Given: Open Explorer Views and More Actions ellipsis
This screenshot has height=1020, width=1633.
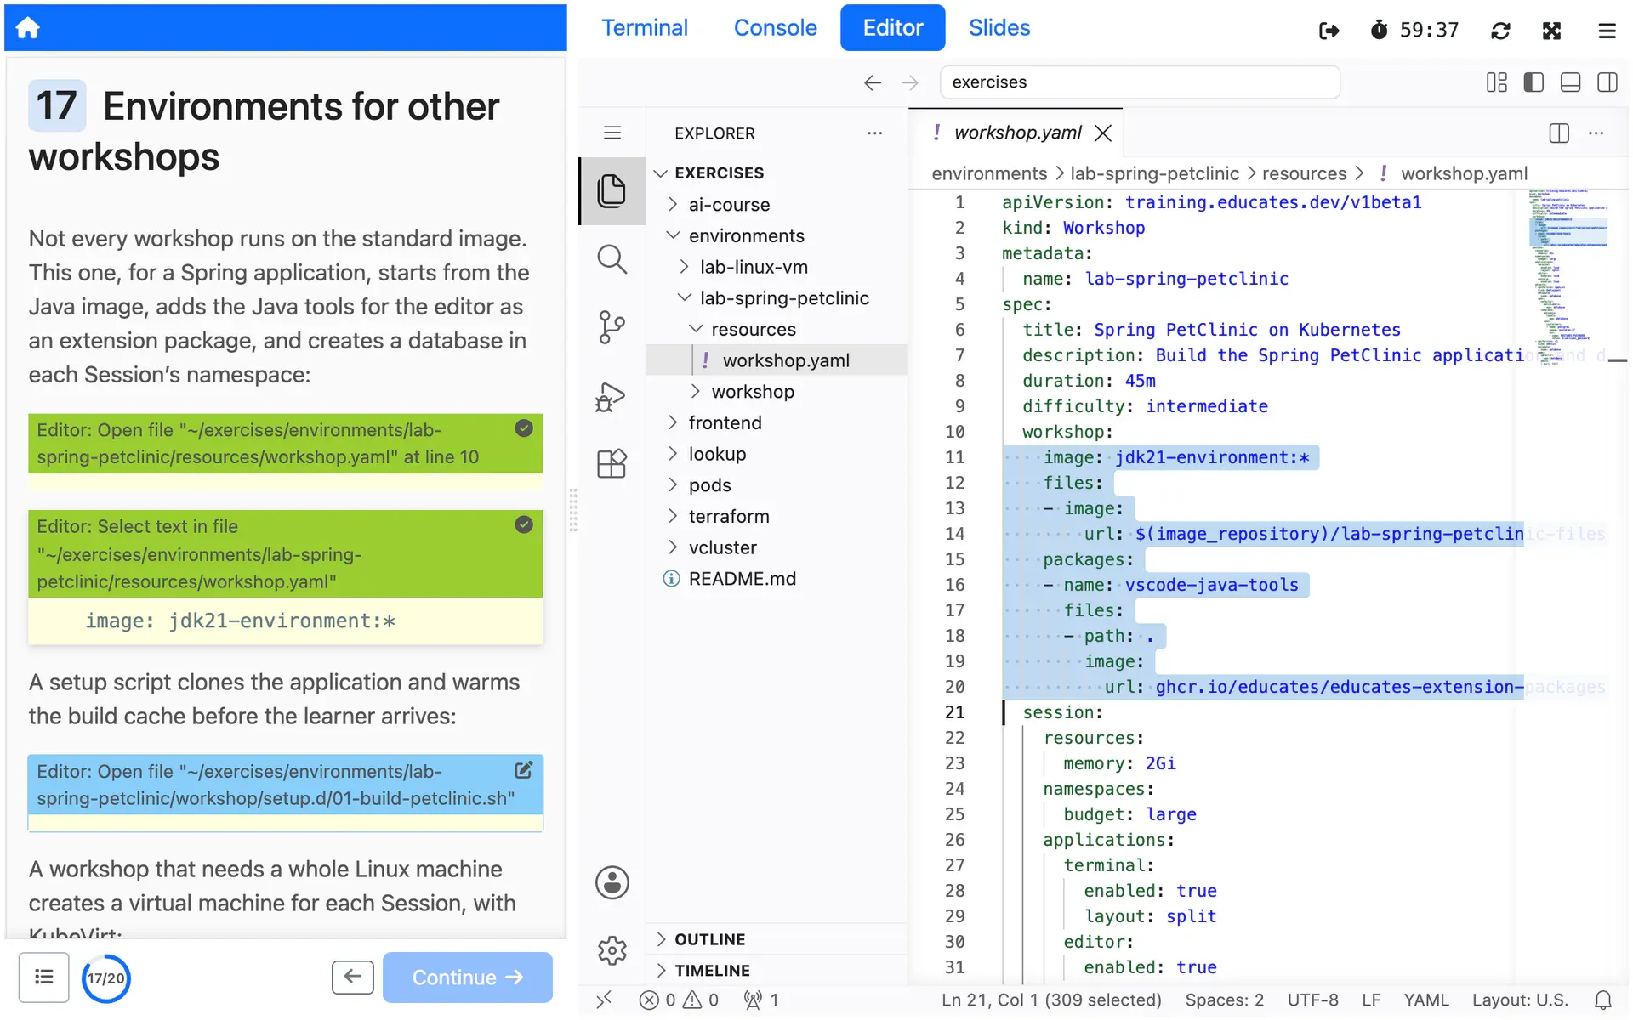Looking at the screenshot, I should 874,133.
